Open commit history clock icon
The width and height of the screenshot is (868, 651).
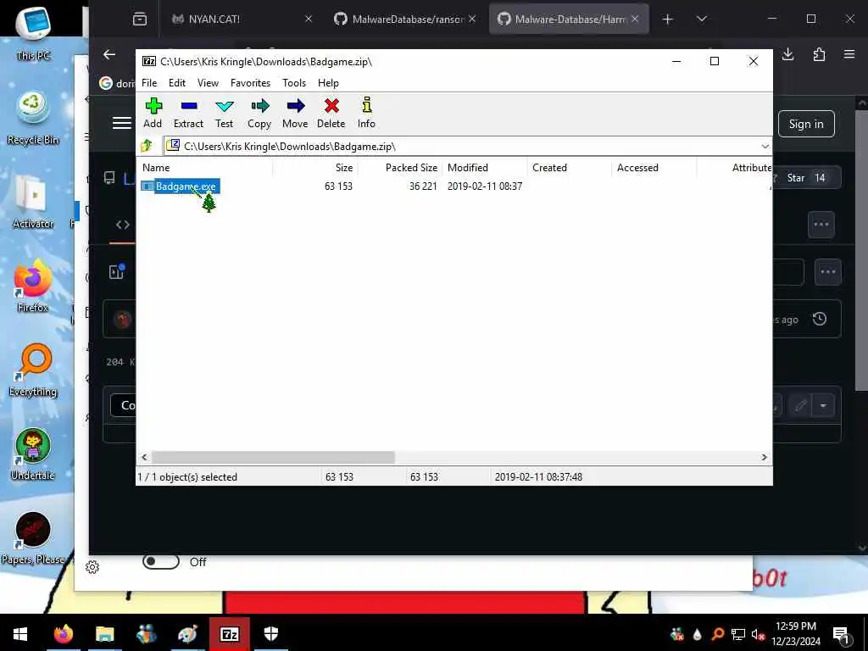click(820, 319)
